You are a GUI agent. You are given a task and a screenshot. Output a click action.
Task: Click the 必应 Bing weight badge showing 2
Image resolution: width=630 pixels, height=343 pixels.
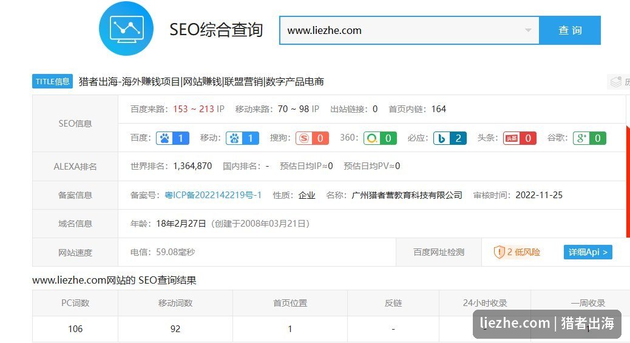click(x=450, y=138)
